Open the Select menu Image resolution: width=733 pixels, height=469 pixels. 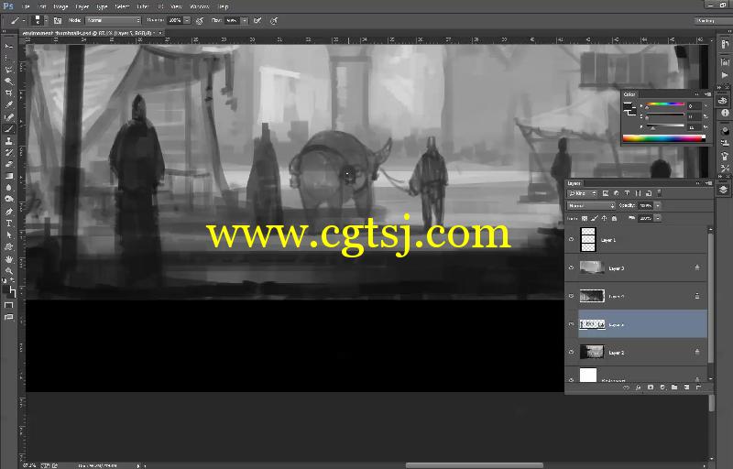(122, 6)
